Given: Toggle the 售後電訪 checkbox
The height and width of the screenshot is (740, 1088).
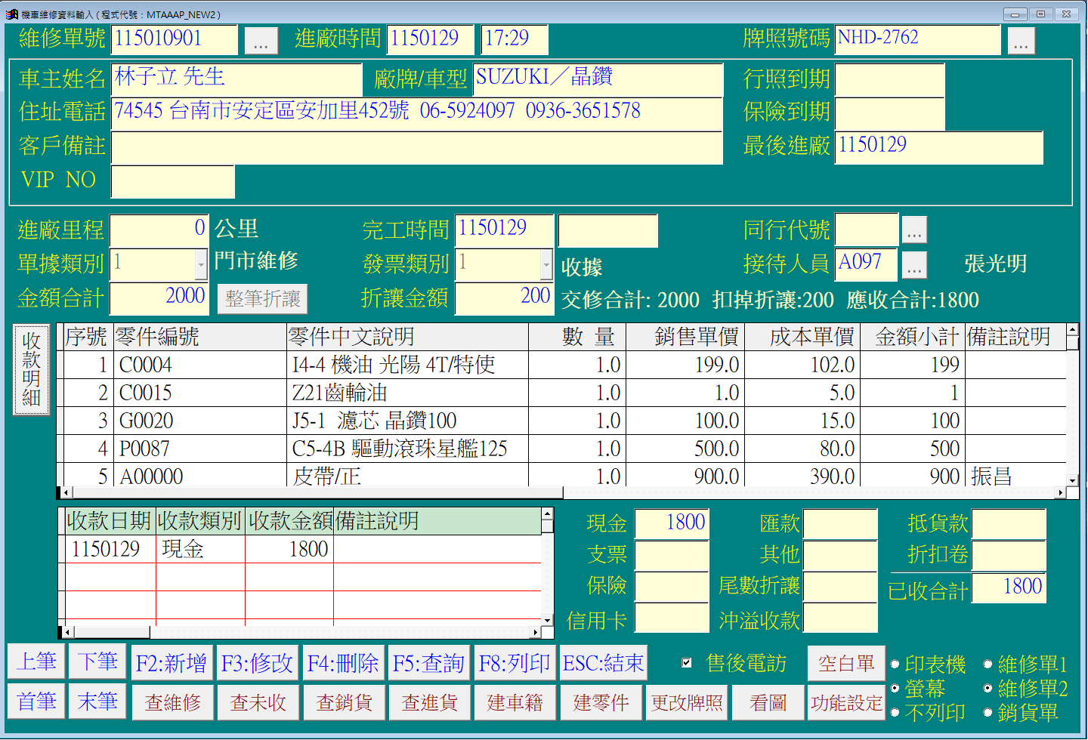Looking at the screenshot, I should 686,663.
